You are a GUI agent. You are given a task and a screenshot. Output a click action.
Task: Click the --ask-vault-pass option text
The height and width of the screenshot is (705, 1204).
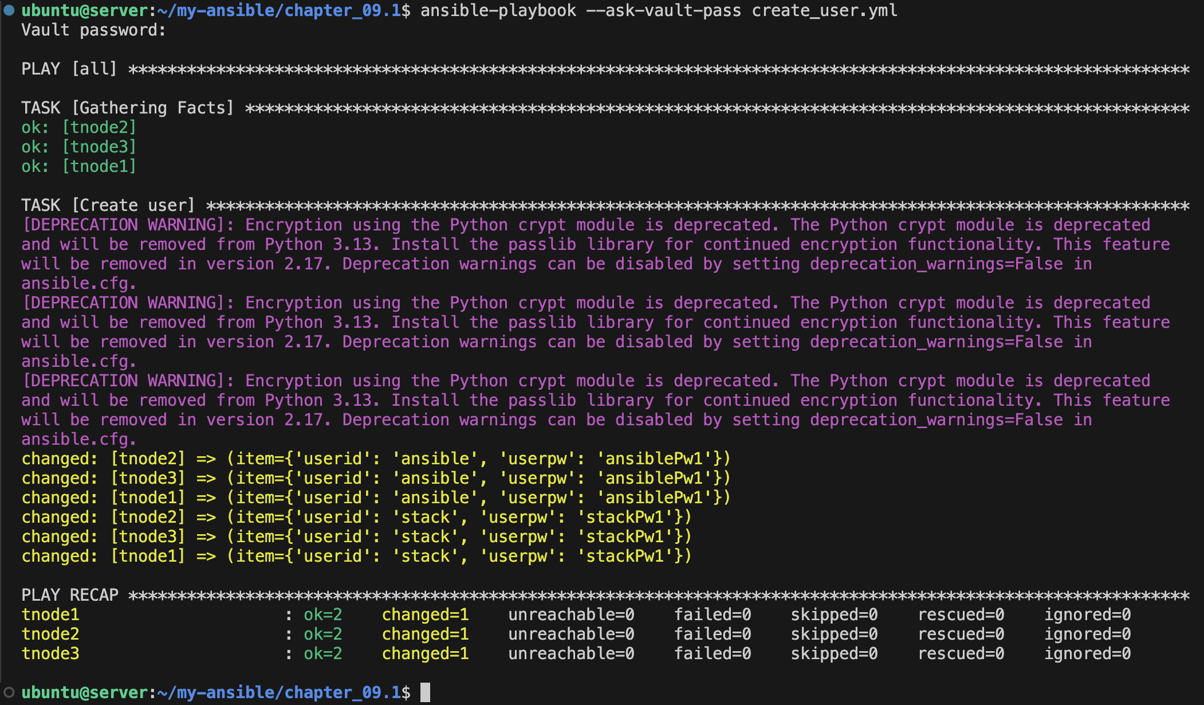point(663,10)
